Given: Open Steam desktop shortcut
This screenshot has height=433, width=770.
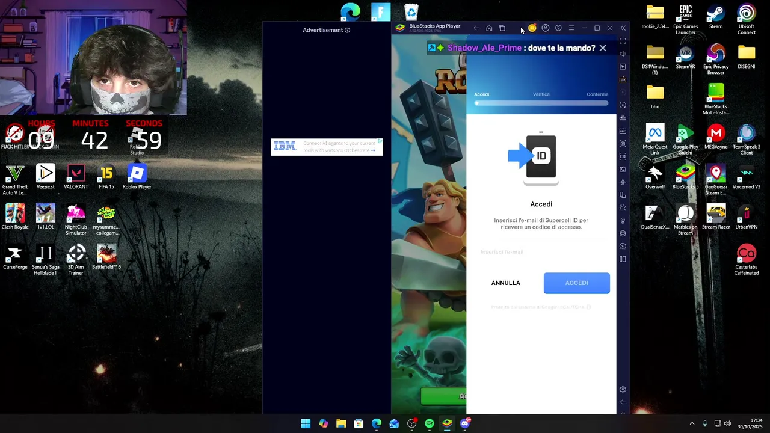Looking at the screenshot, I should [x=716, y=17].
